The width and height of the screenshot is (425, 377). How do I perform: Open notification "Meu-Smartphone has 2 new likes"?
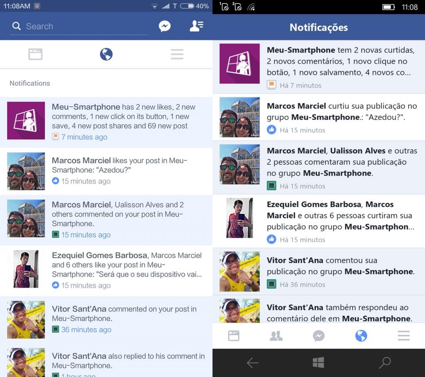(106, 122)
